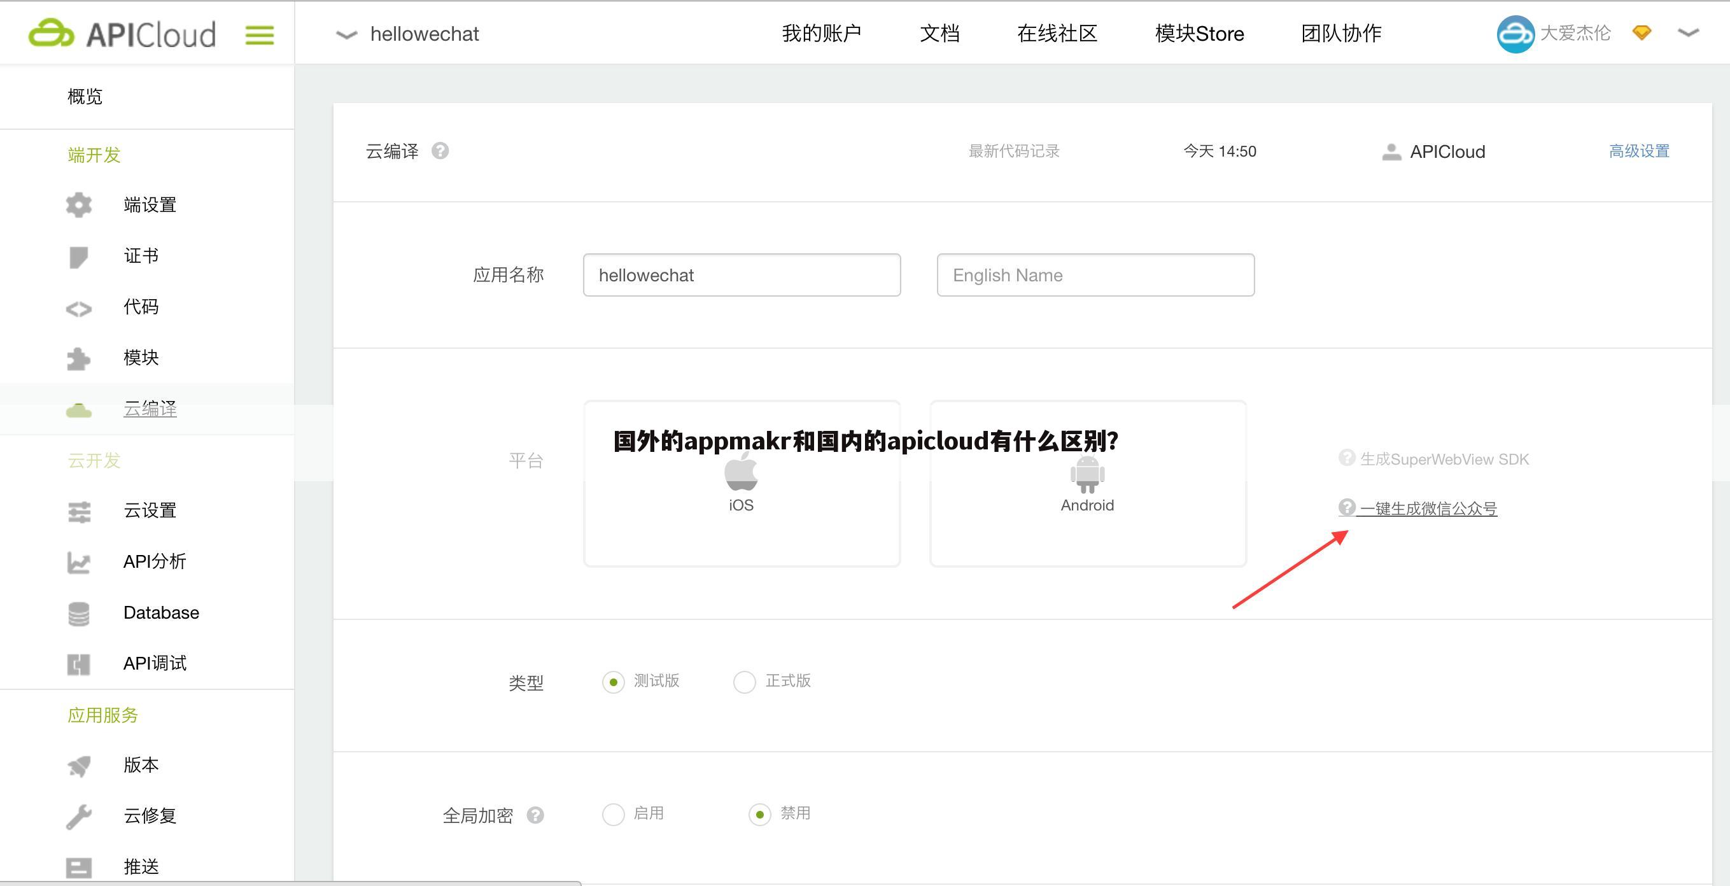1730x886 pixels.
Task: Click the hellowechat application name field
Action: click(x=742, y=275)
